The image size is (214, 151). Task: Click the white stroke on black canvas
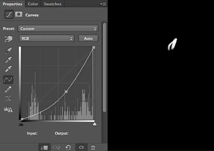pyautogui.click(x=173, y=44)
